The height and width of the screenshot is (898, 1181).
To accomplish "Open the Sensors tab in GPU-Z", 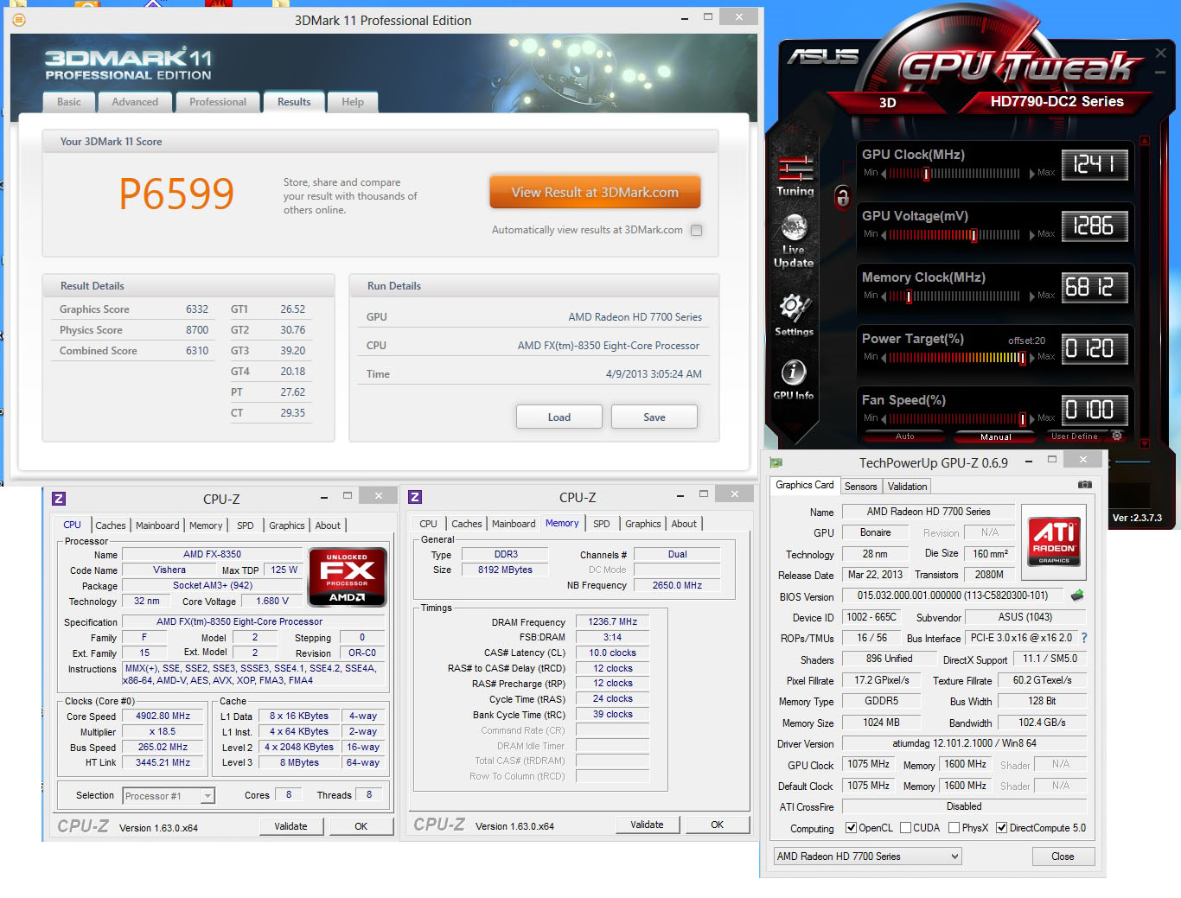I will tap(861, 487).
